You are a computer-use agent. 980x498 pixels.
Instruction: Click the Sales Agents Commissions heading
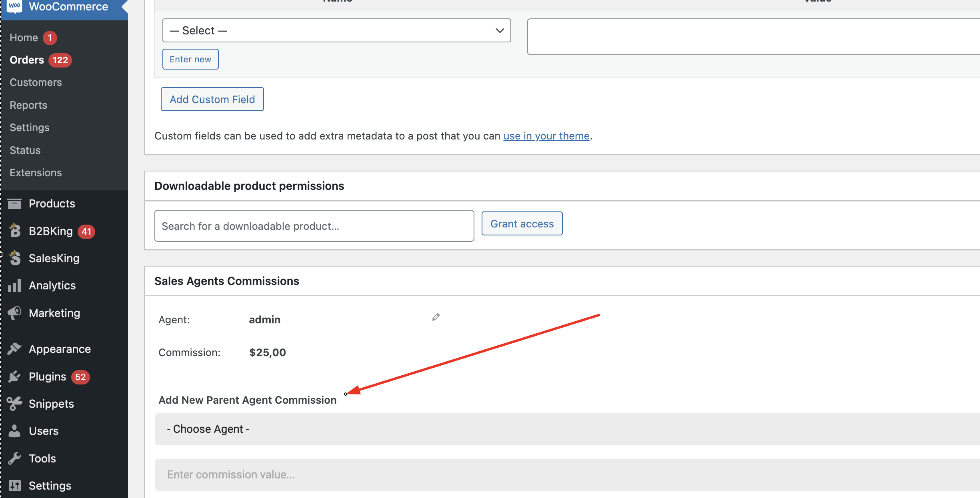tap(227, 281)
